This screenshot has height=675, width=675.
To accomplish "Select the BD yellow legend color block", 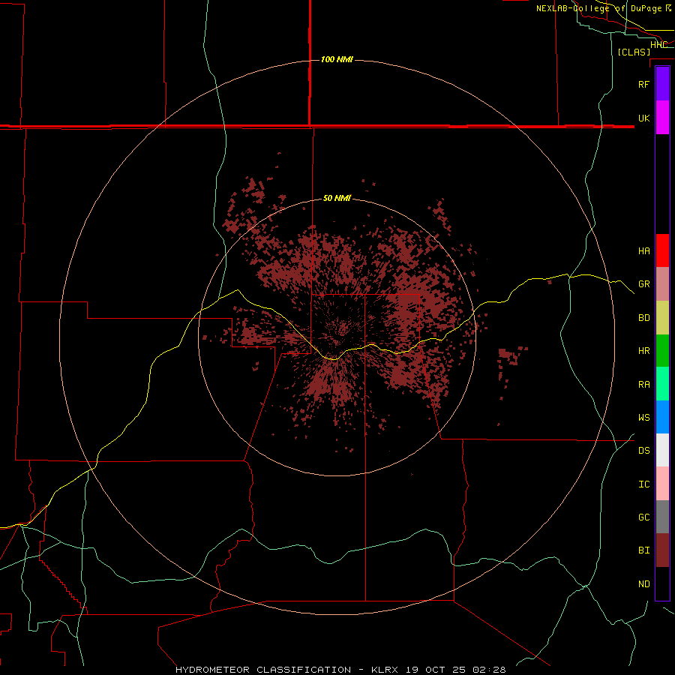I will (662, 318).
